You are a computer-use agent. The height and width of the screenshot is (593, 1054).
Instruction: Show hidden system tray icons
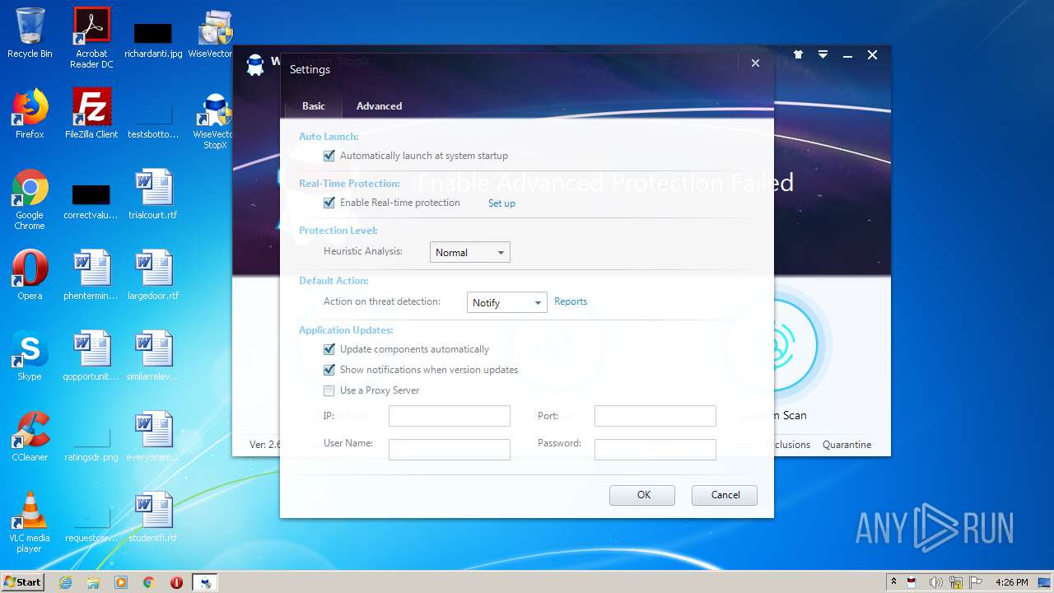coord(893,582)
